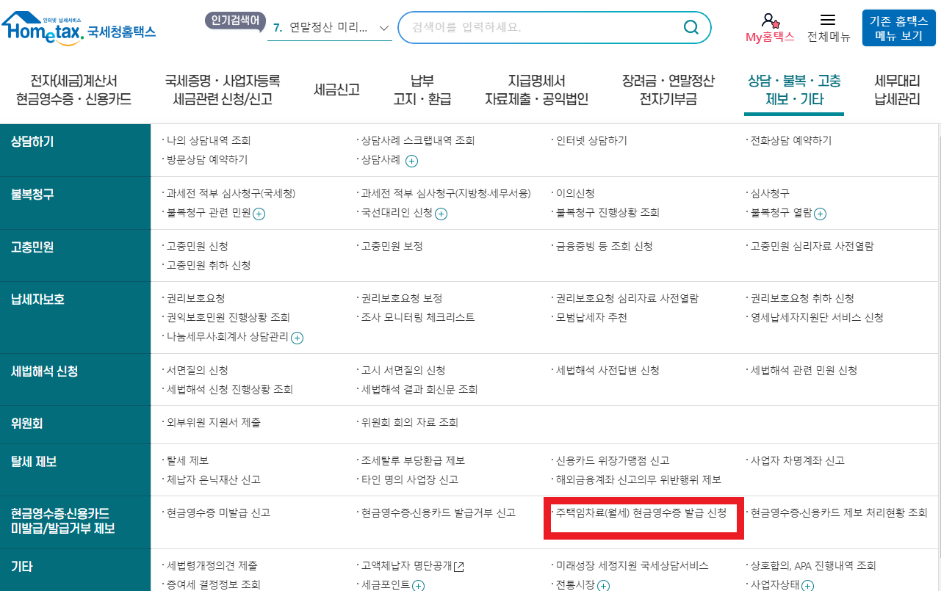Screen dimensions: 941x591
Task: Click the search magnifier icon
Action: pyautogui.click(x=689, y=27)
